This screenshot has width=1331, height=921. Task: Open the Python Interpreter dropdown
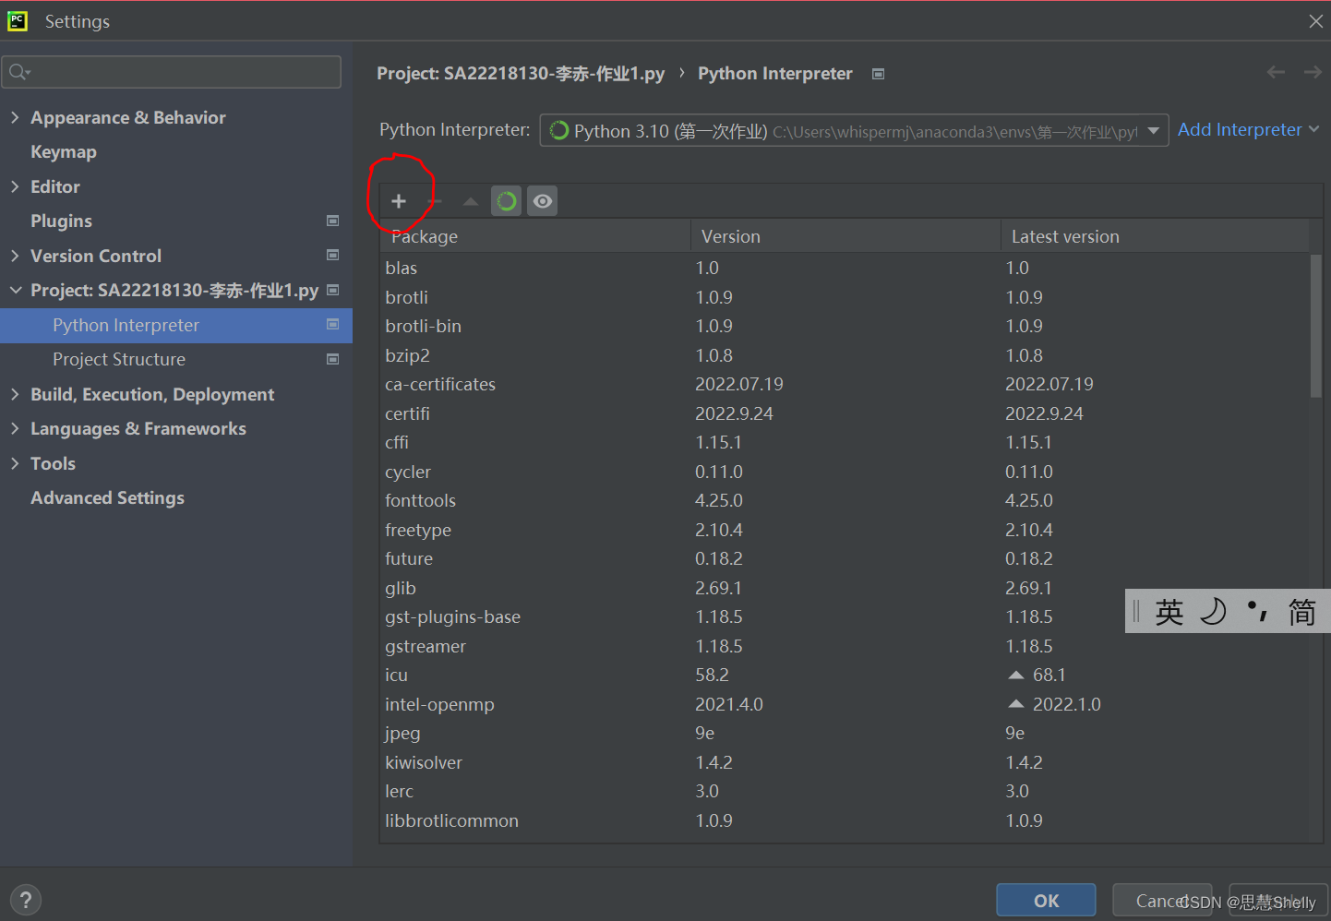(x=1154, y=130)
